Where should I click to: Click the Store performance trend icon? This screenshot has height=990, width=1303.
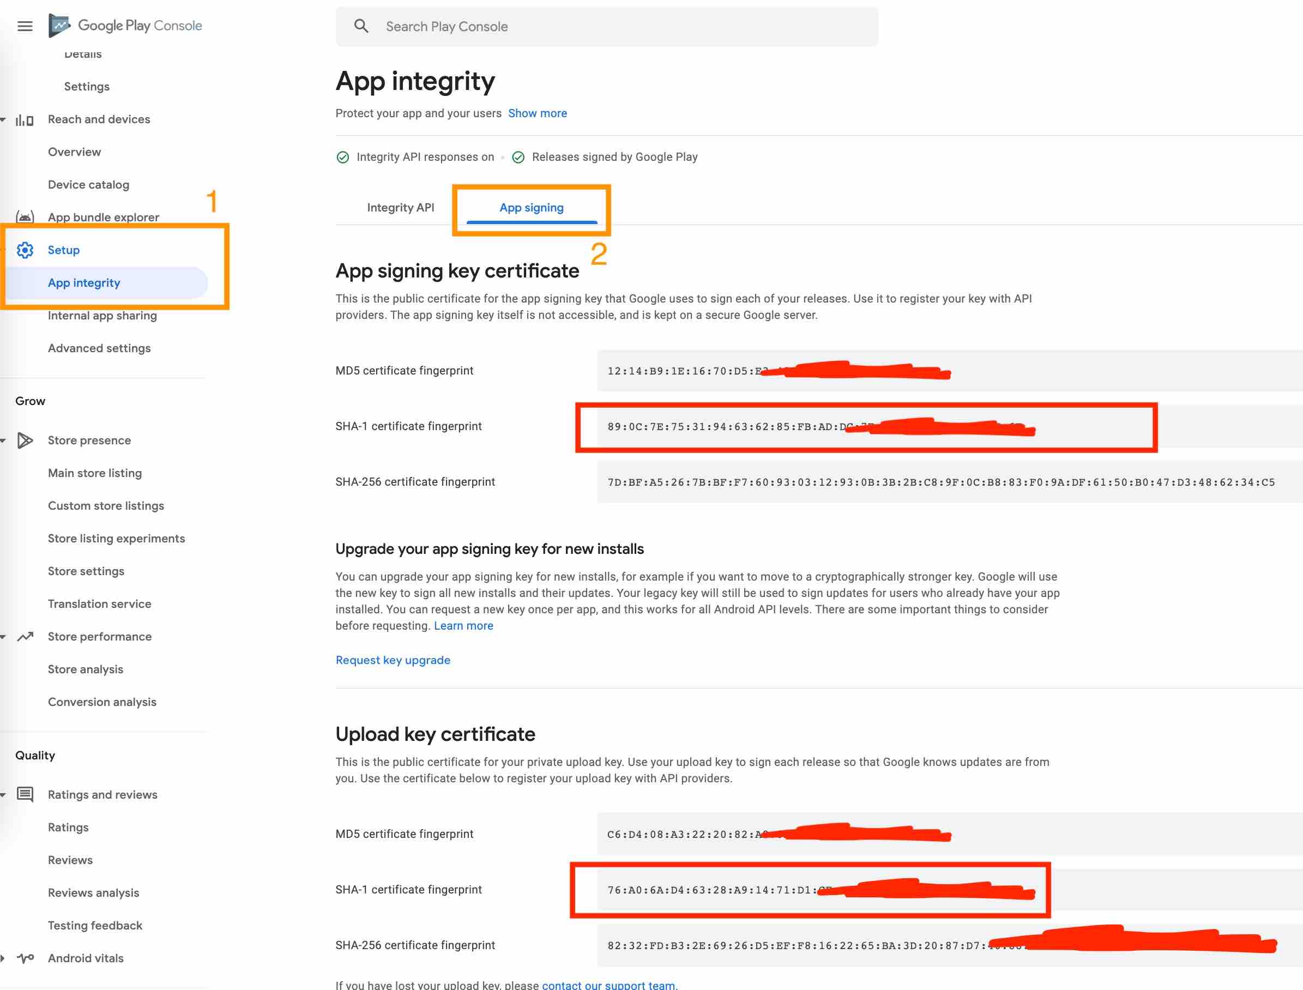coord(25,637)
